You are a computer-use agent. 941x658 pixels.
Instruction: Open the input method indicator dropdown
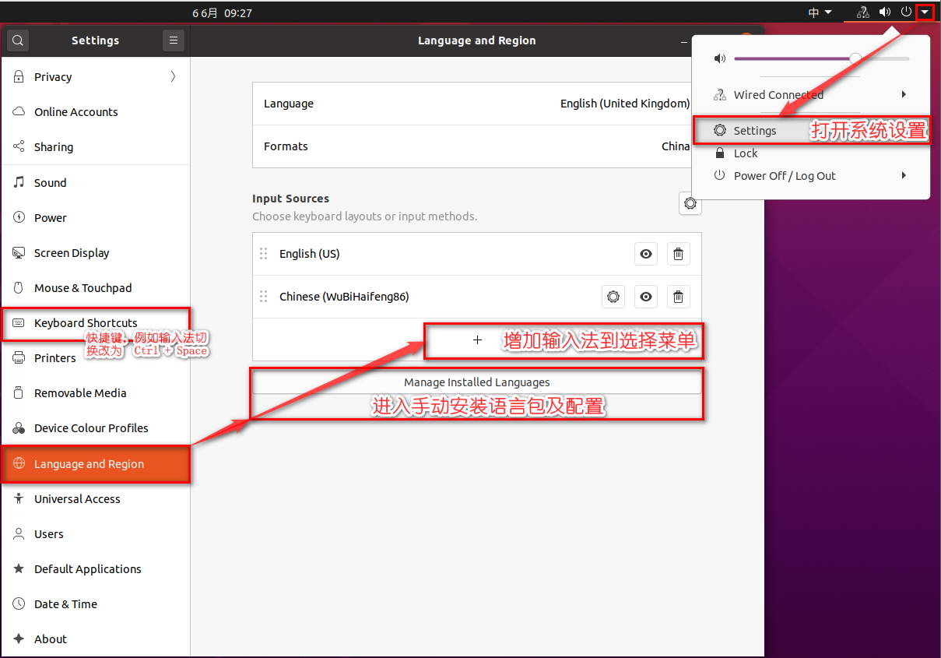pyautogui.click(x=819, y=12)
